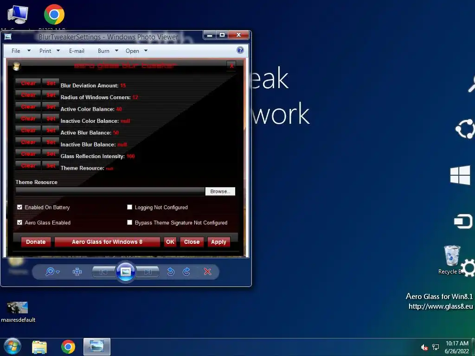Click the fit-to-window actual size icon
The height and width of the screenshot is (356, 475).
[x=77, y=272]
